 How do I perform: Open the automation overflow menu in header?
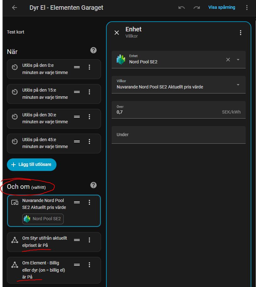247,8
